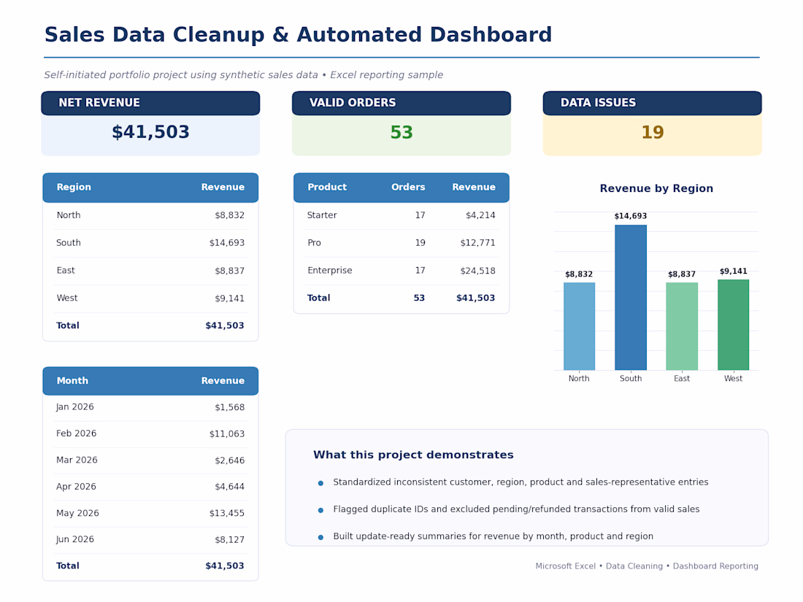
Task: Click the East bar in the chart
Action: click(x=682, y=326)
